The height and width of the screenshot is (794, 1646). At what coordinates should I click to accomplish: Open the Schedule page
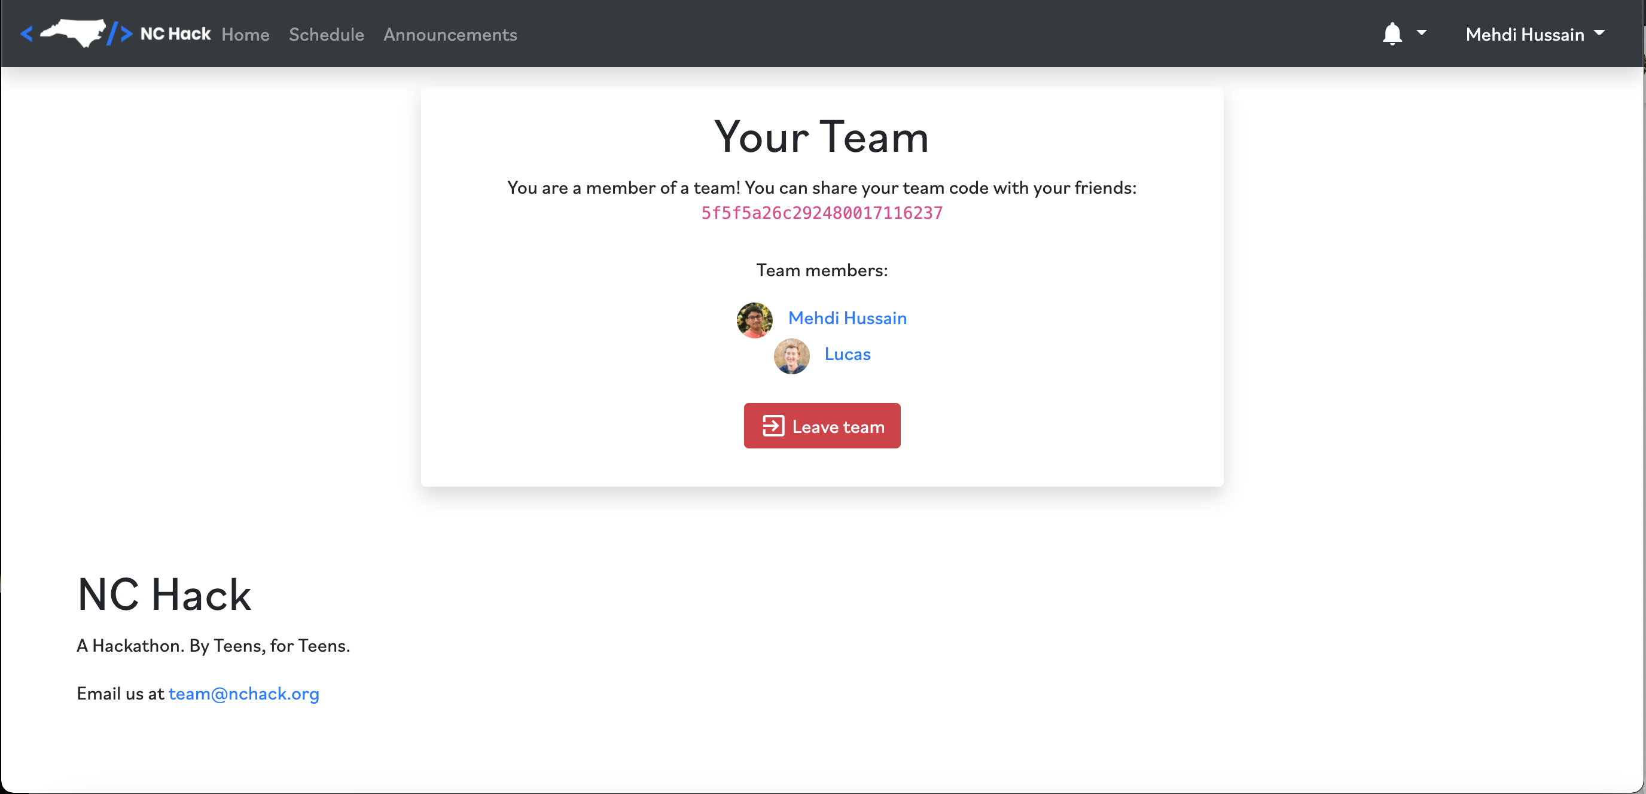(326, 35)
